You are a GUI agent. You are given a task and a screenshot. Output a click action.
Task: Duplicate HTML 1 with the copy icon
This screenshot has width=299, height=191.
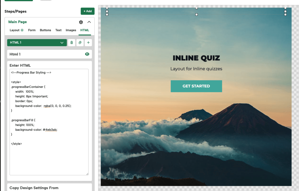pos(80,43)
